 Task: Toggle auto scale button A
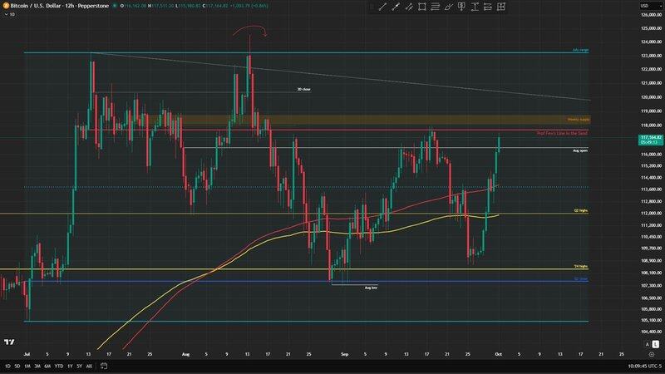(x=647, y=345)
